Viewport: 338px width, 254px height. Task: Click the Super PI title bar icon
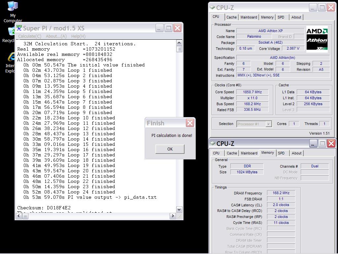tap(19, 28)
